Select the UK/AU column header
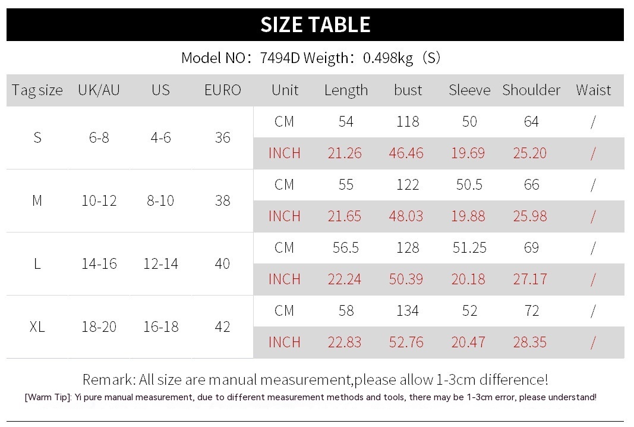Image resolution: width=634 pixels, height=427 pixels. [99, 90]
